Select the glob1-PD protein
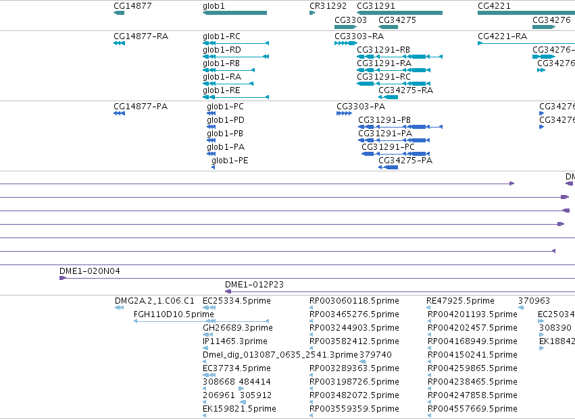This screenshot has width=575, height=419. pos(211,127)
